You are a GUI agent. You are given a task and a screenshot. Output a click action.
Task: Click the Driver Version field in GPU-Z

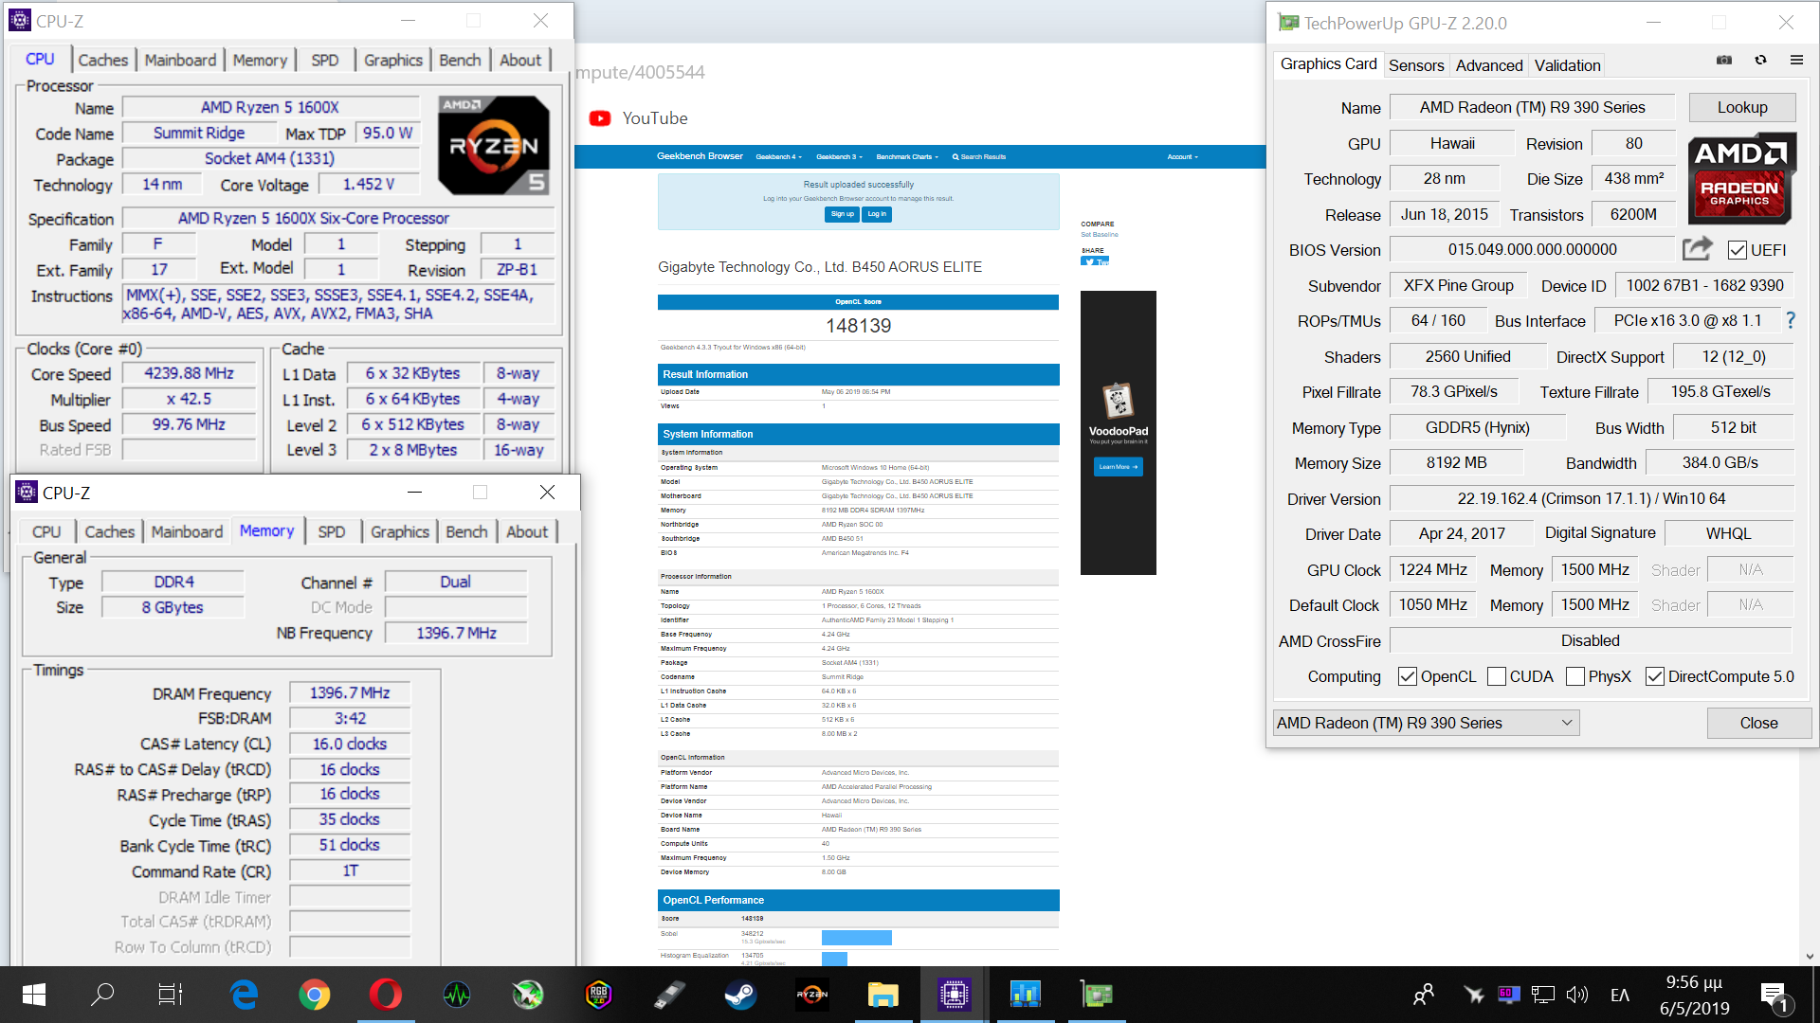pos(1591,498)
